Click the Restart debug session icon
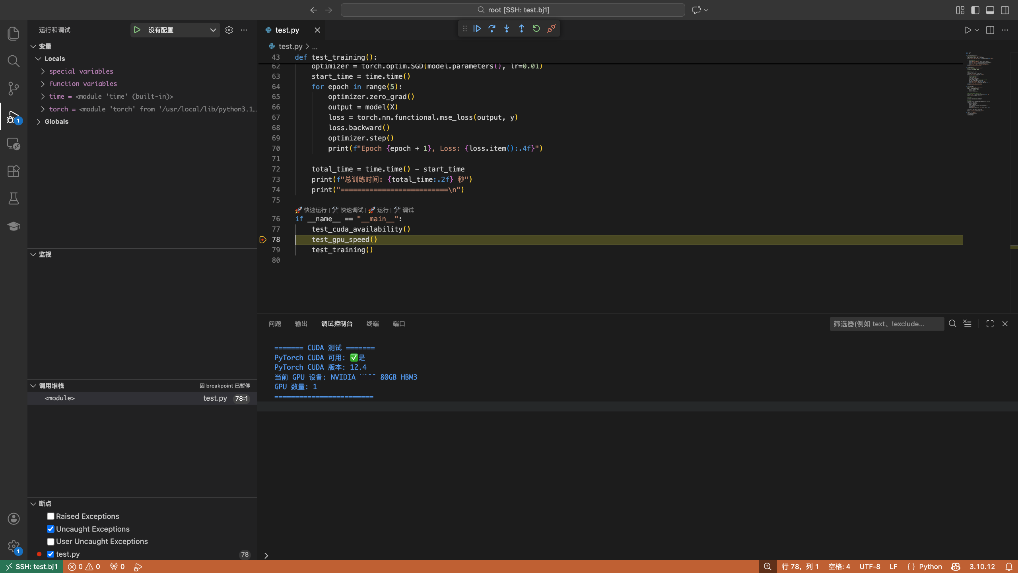The height and width of the screenshot is (573, 1018). (536, 29)
